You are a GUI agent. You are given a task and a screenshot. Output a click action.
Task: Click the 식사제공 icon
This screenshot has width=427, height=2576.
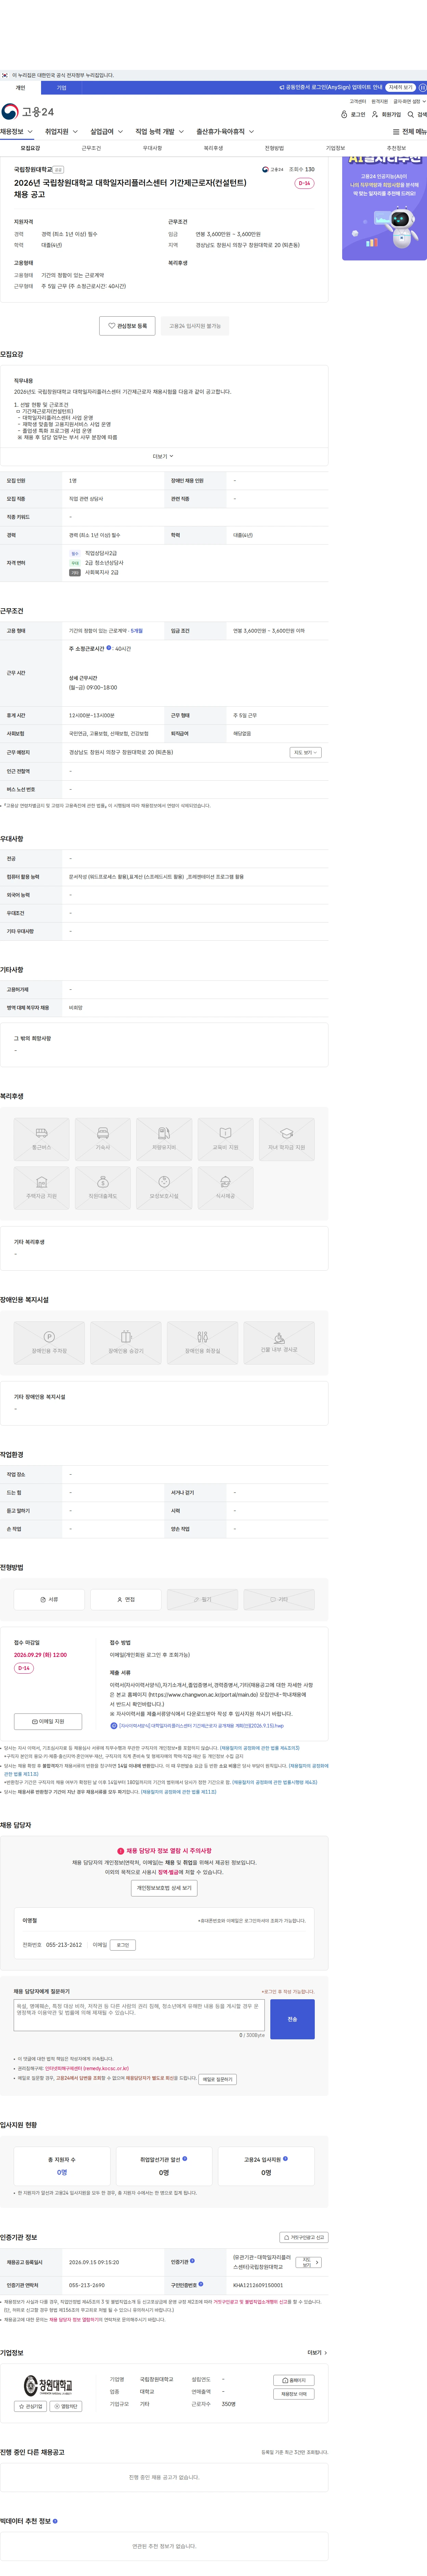tap(225, 1188)
